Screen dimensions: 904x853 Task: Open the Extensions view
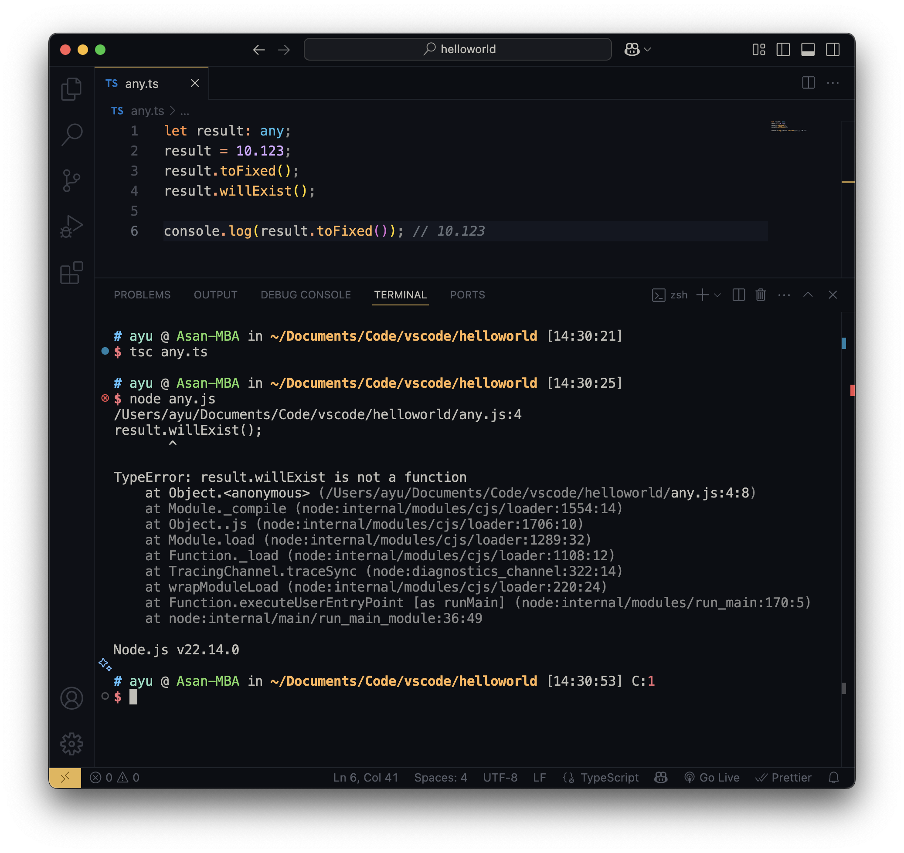[71, 273]
